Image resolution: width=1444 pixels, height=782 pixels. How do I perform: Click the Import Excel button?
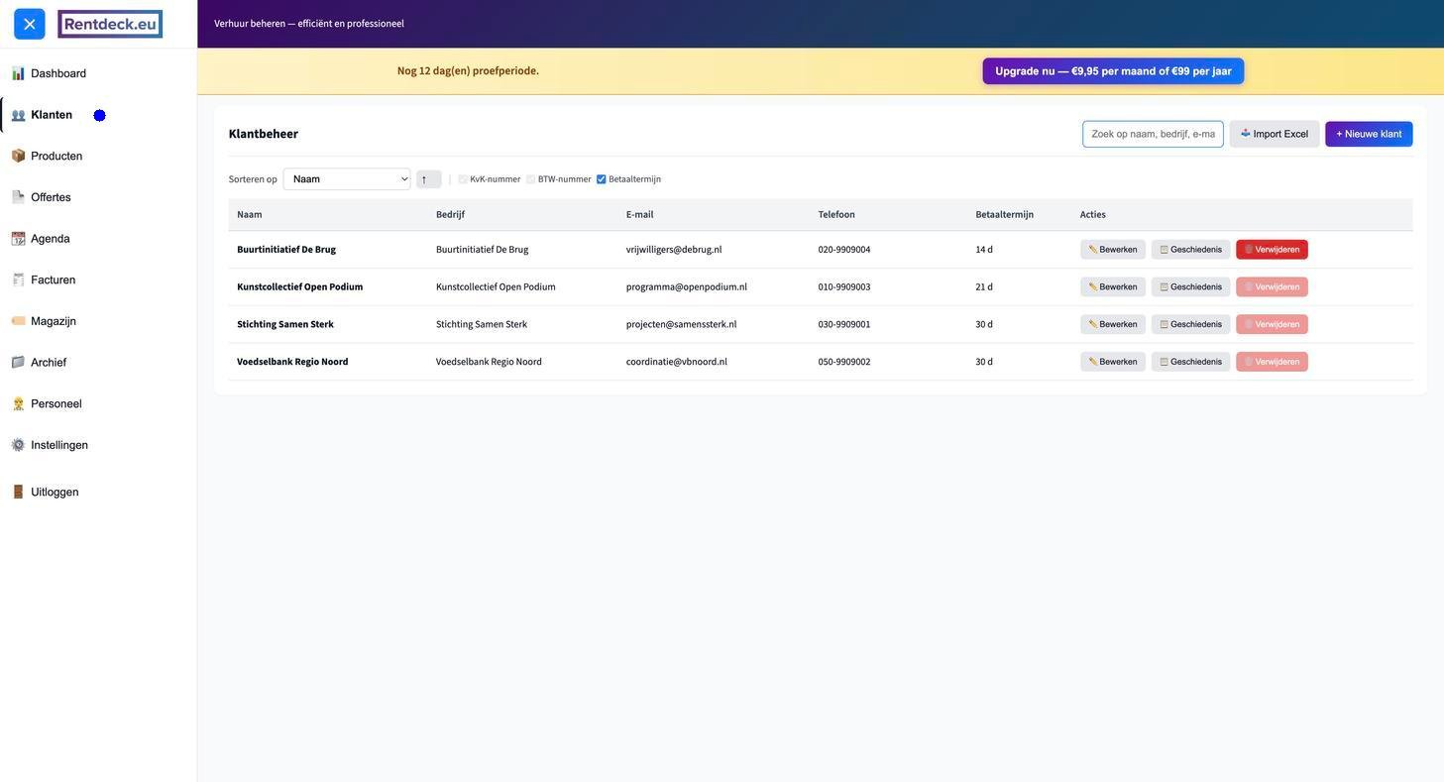coord(1275,134)
